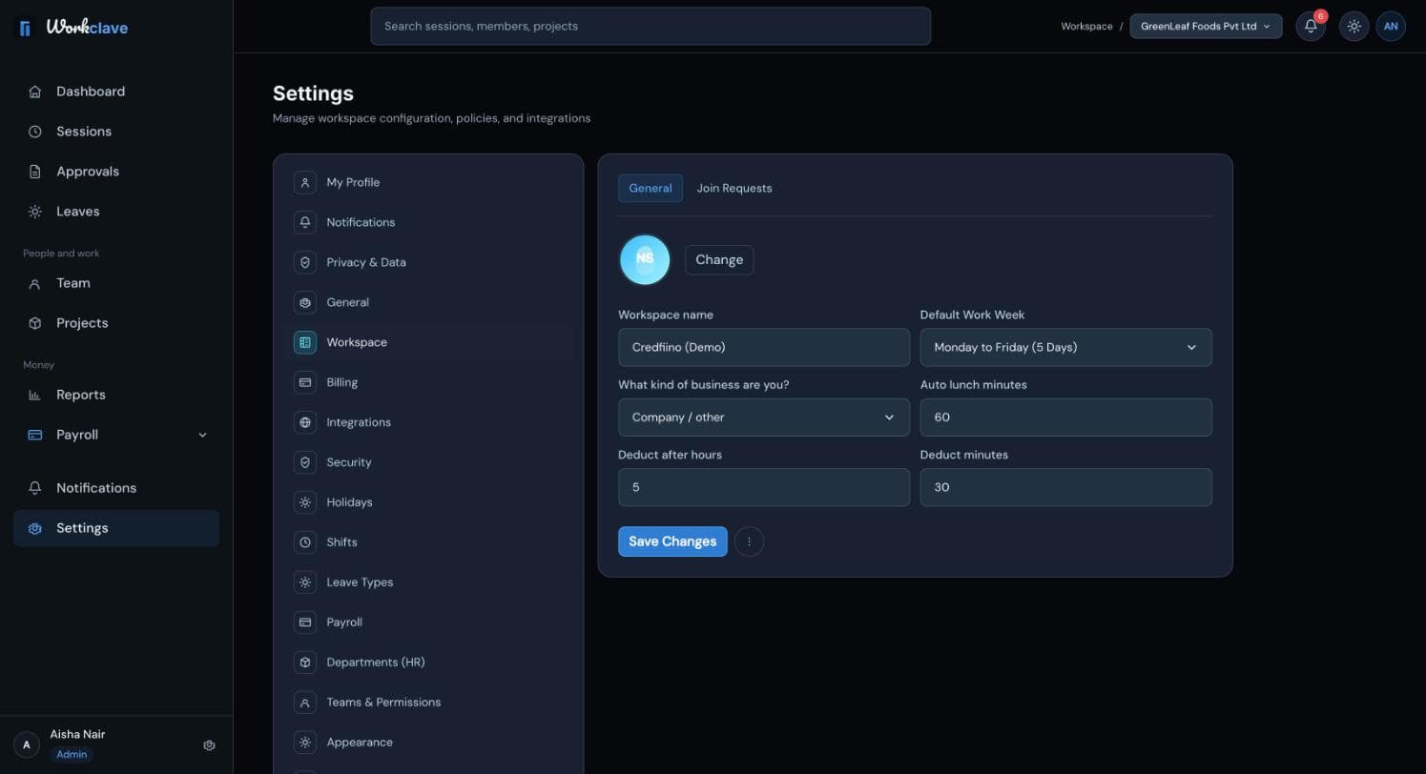Go to Dashboard in the sidebar

point(116,92)
